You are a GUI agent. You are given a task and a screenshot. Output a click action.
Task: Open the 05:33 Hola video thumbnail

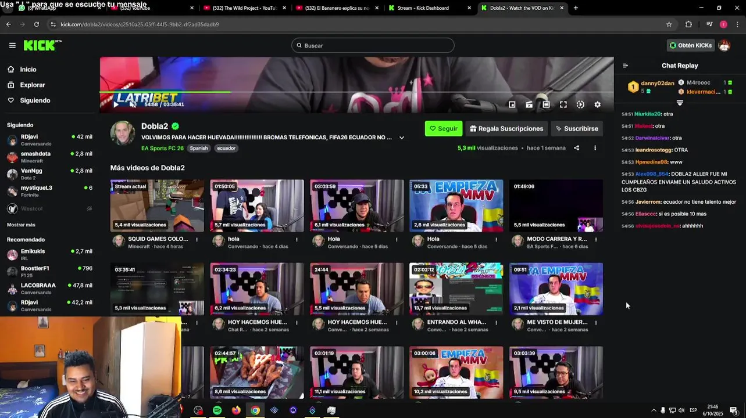pos(456,206)
